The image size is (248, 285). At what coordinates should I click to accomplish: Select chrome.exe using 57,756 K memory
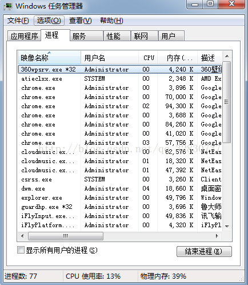(x=120, y=142)
